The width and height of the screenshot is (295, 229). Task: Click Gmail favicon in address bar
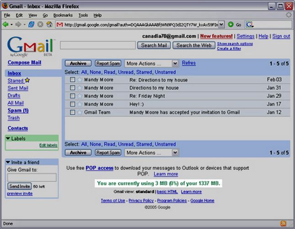pyautogui.click(x=59, y=24)
